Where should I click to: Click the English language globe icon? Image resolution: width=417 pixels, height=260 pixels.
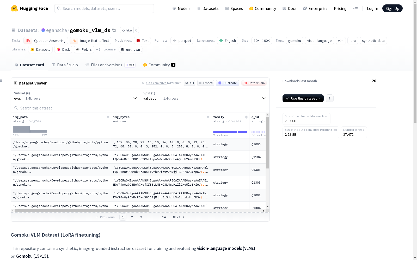(x=221, y=41)
